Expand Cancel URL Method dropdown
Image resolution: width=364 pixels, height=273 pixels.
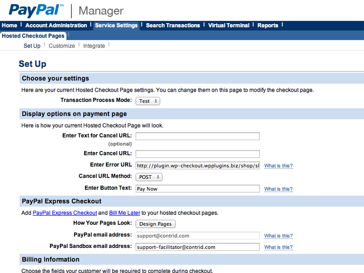click(149, 177)
